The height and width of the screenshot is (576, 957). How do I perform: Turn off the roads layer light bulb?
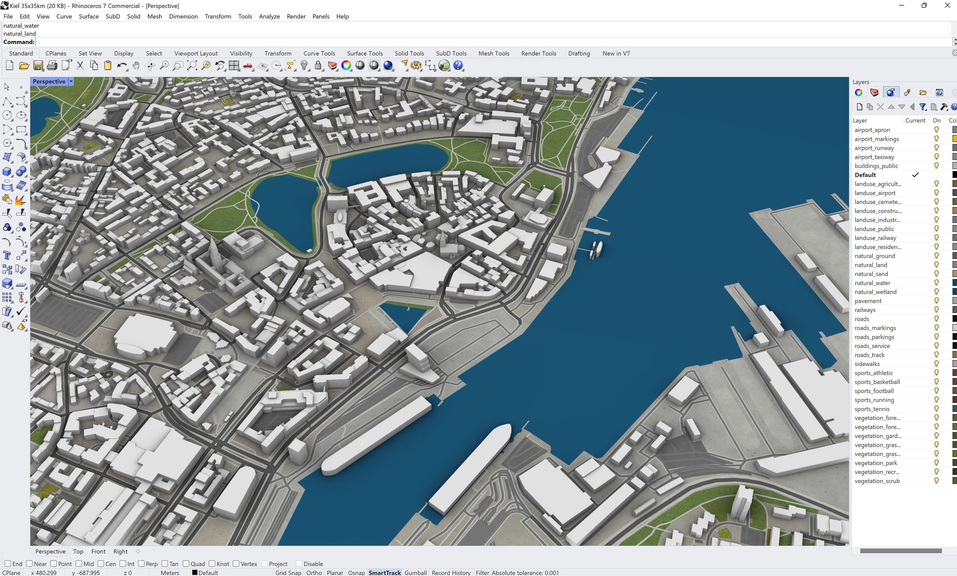[937, 319]
